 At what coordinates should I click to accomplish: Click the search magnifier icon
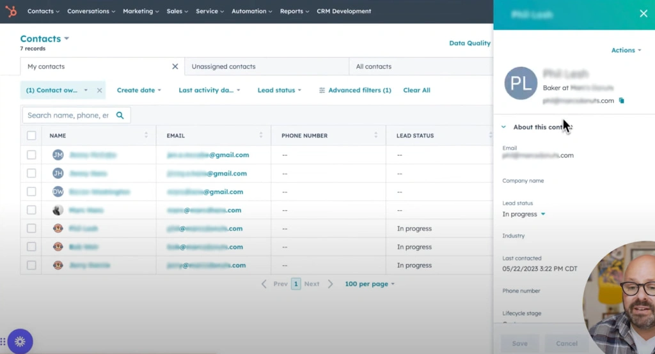[120, 115]
